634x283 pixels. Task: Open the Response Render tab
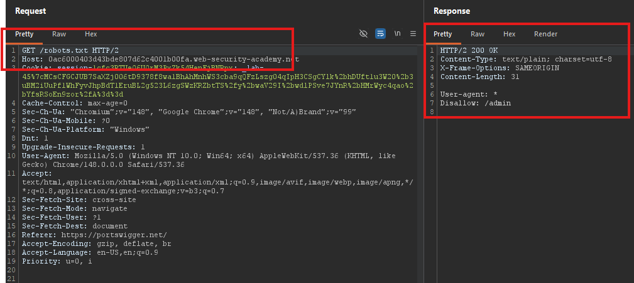546,35
